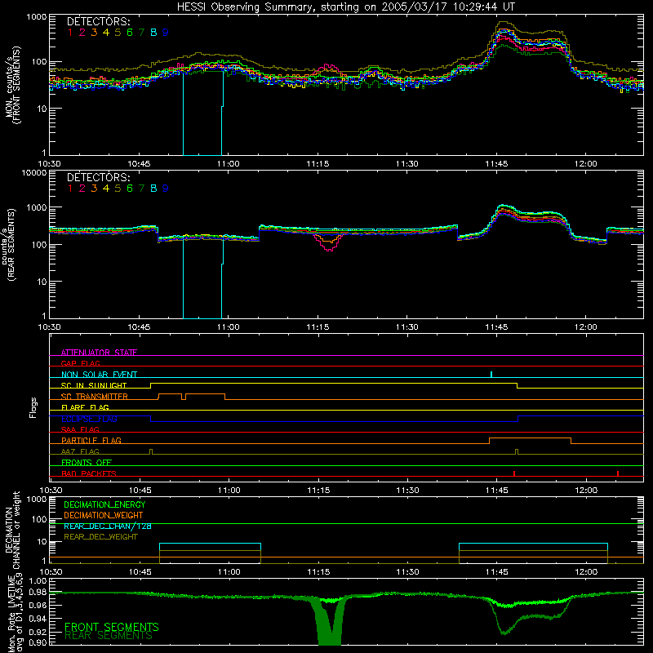653x653 pixels.
Task: Click the DECIMATION_ENERGY legend entry
Action: pyautogui.click(x=104, y=504)
